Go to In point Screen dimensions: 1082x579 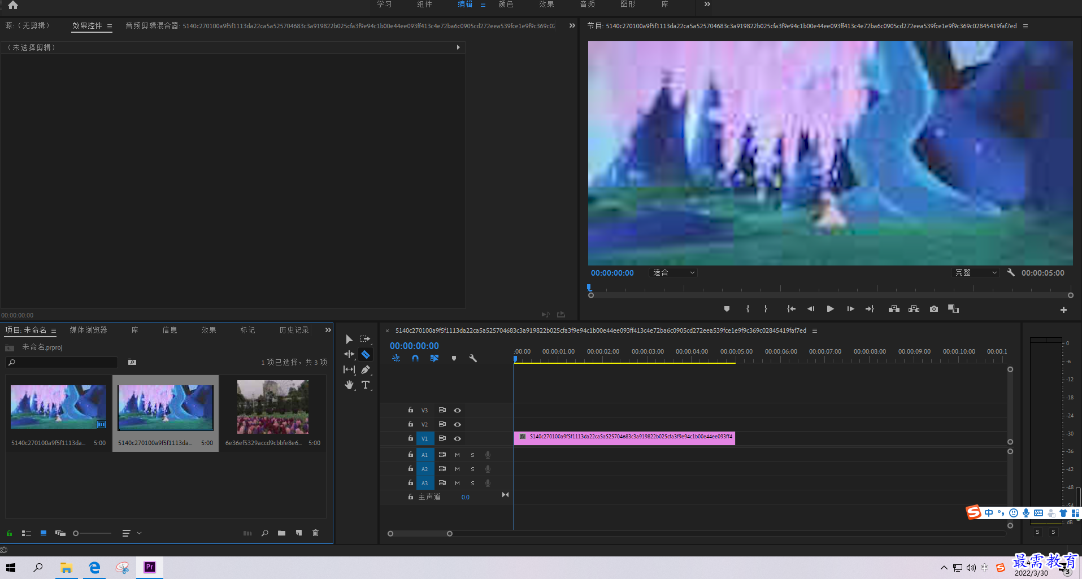tap(791, 309)
